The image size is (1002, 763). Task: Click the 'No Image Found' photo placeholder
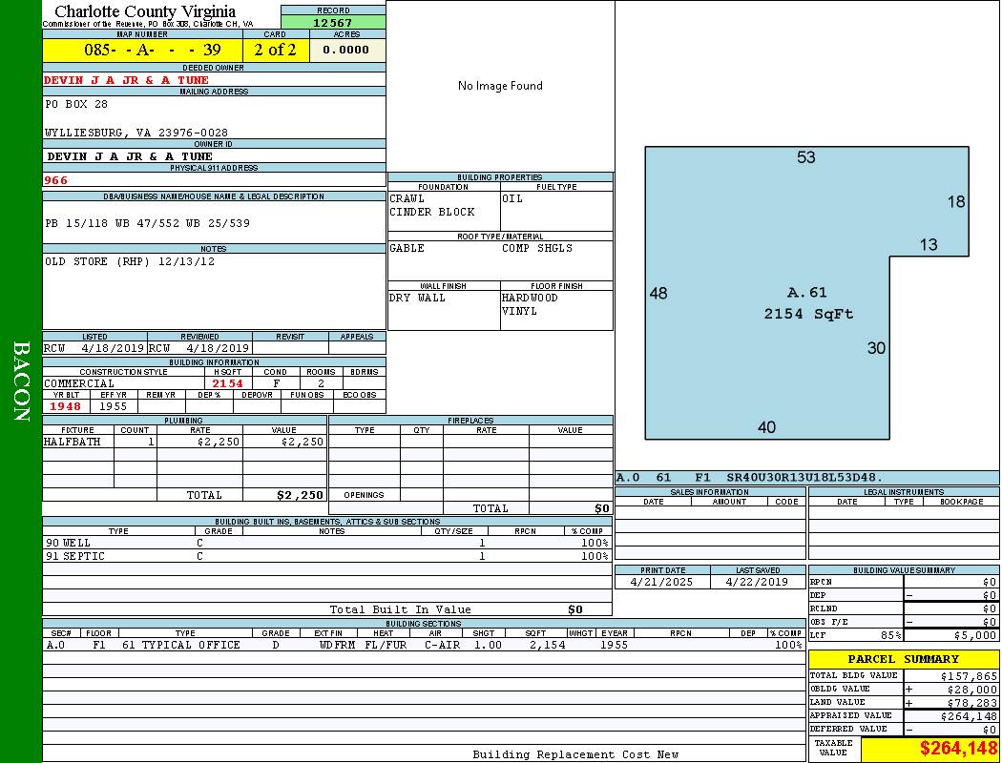coord(500,86)
